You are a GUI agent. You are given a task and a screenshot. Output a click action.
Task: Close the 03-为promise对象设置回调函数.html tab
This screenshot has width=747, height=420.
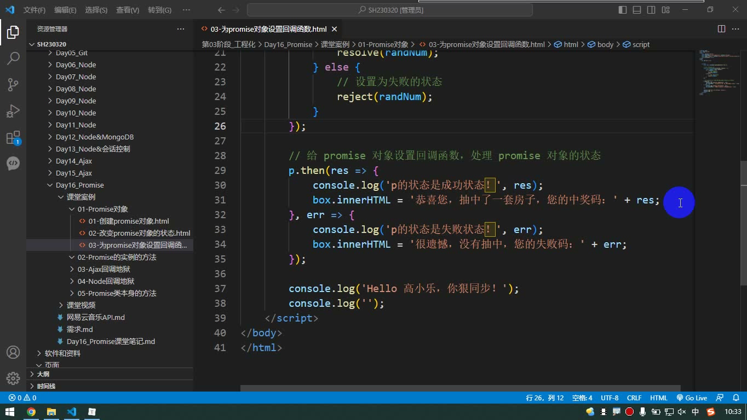335,29
